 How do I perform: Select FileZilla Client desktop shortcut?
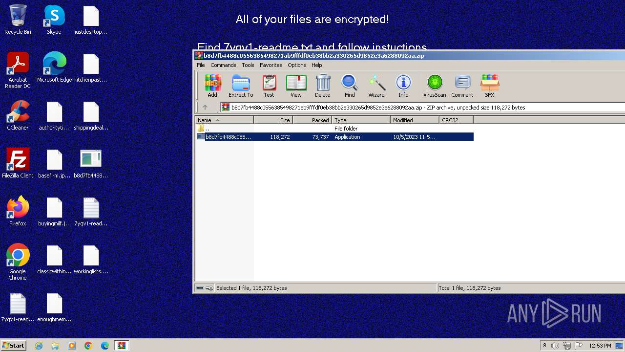click(x=18, y=163)
